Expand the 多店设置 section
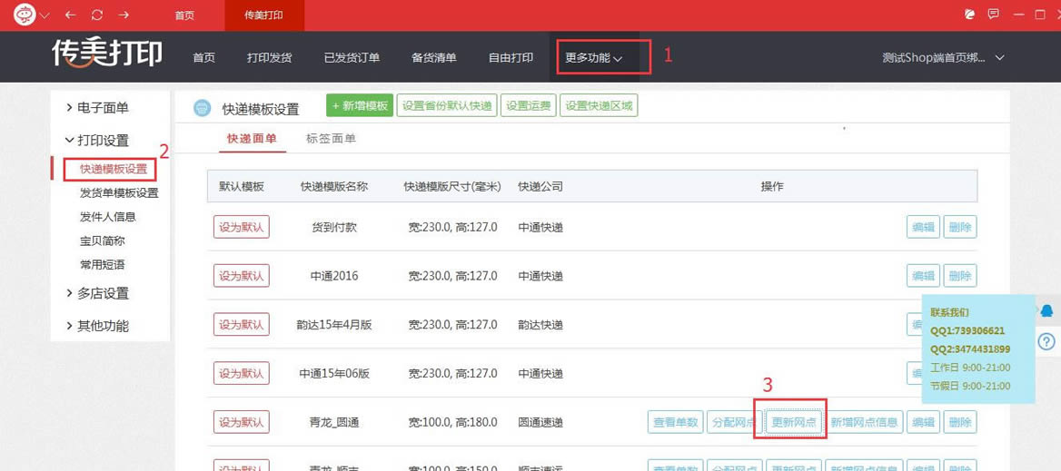This screenshot has height=471, width=1061. [x=97, y=293]
